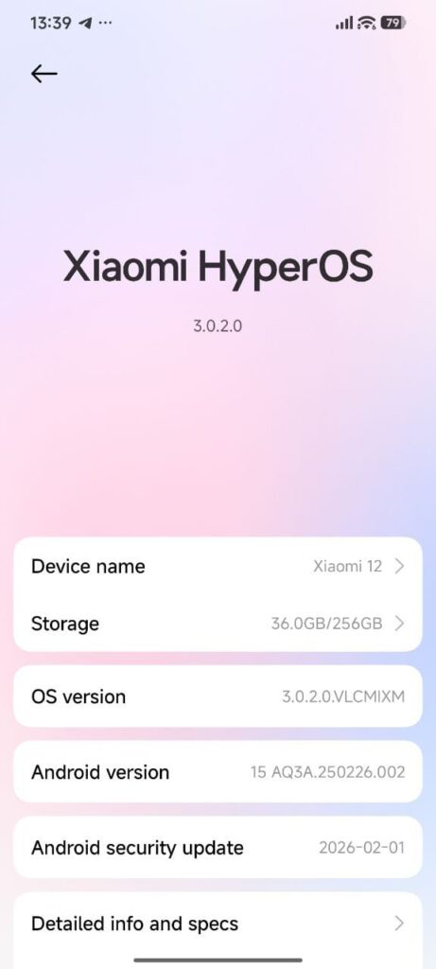Open the Device name row
The width and height of the screenshot is (436, 969).
(218, 566)
